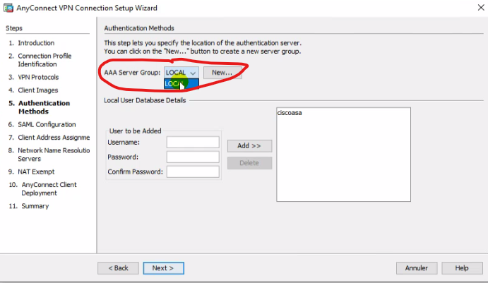Image resolution: width=488 pixels, height=283 pixels.
Task: Click into the Password field
Action: tap(193, 157)
